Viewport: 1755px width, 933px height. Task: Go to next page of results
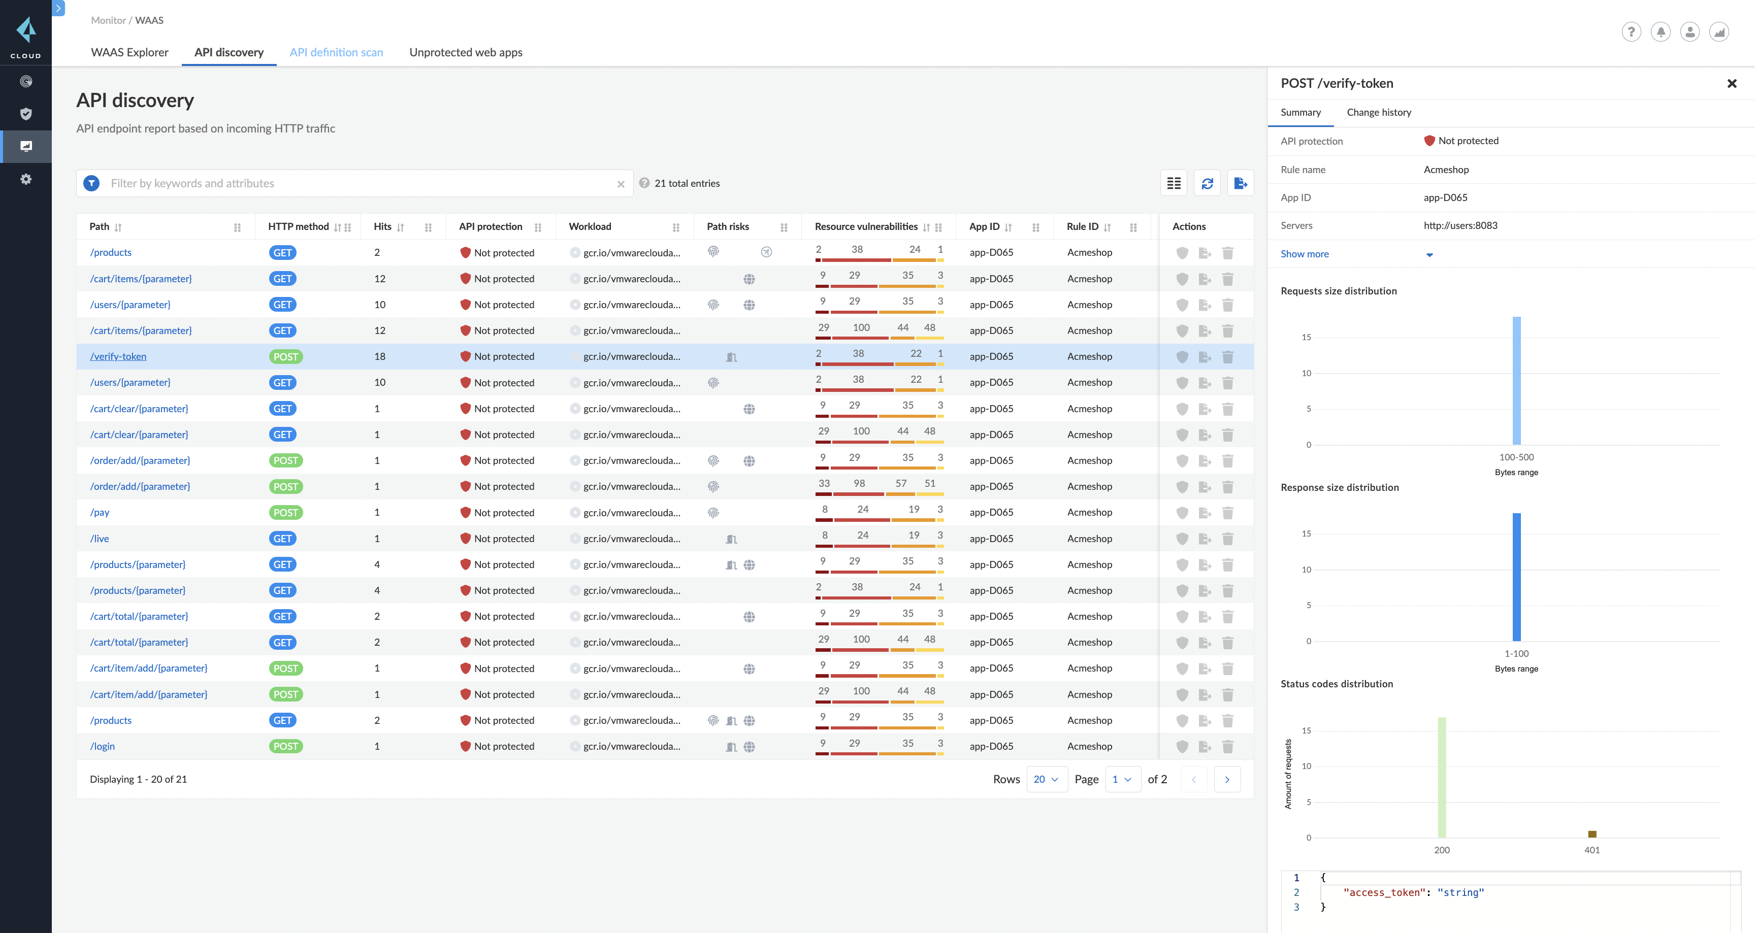pyautogui.click(x=1227, y=779)
